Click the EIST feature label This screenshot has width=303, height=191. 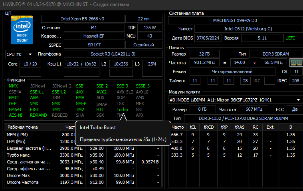pyautogui.click(x=34, y=109)
